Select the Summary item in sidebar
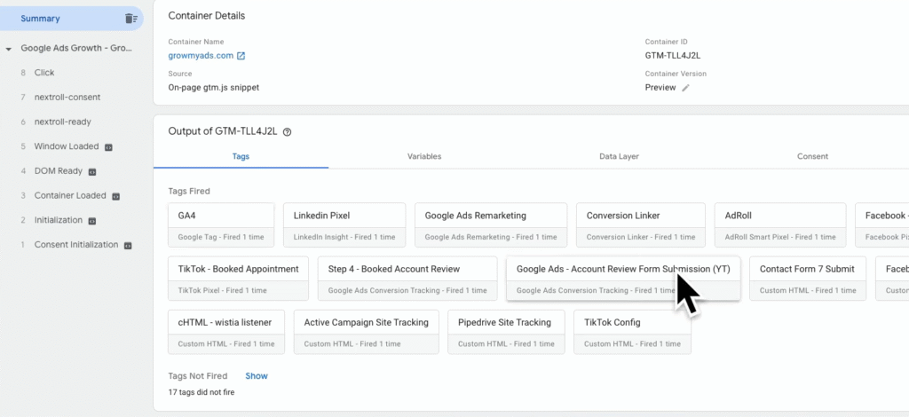The width and height of the screenshot is (909, 417). [x=41, y=19]
